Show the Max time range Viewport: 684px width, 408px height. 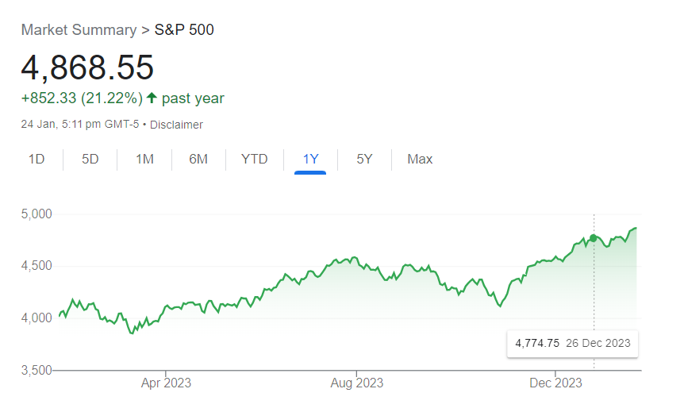point(420,159)
